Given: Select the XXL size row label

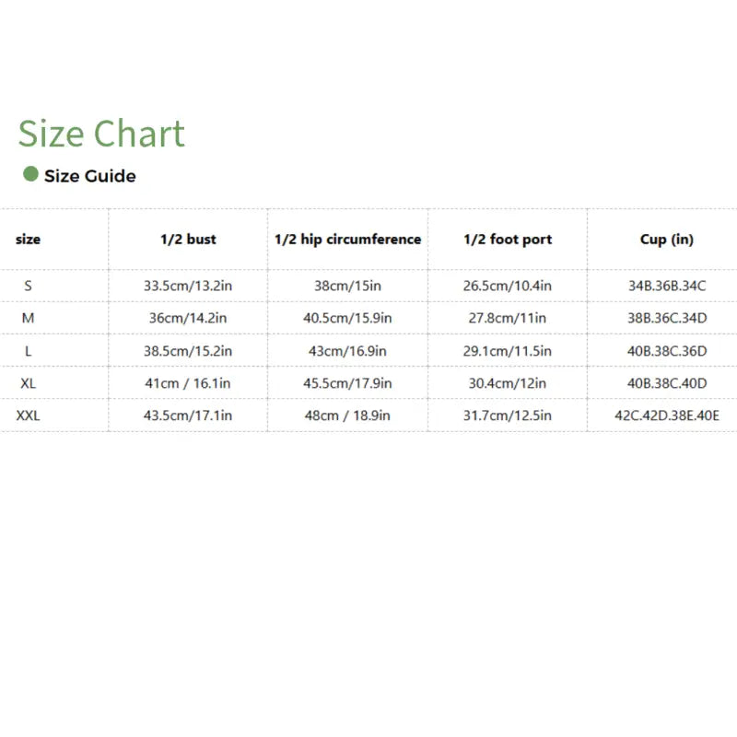Looking at the screenshot, I should coord(29,415).
